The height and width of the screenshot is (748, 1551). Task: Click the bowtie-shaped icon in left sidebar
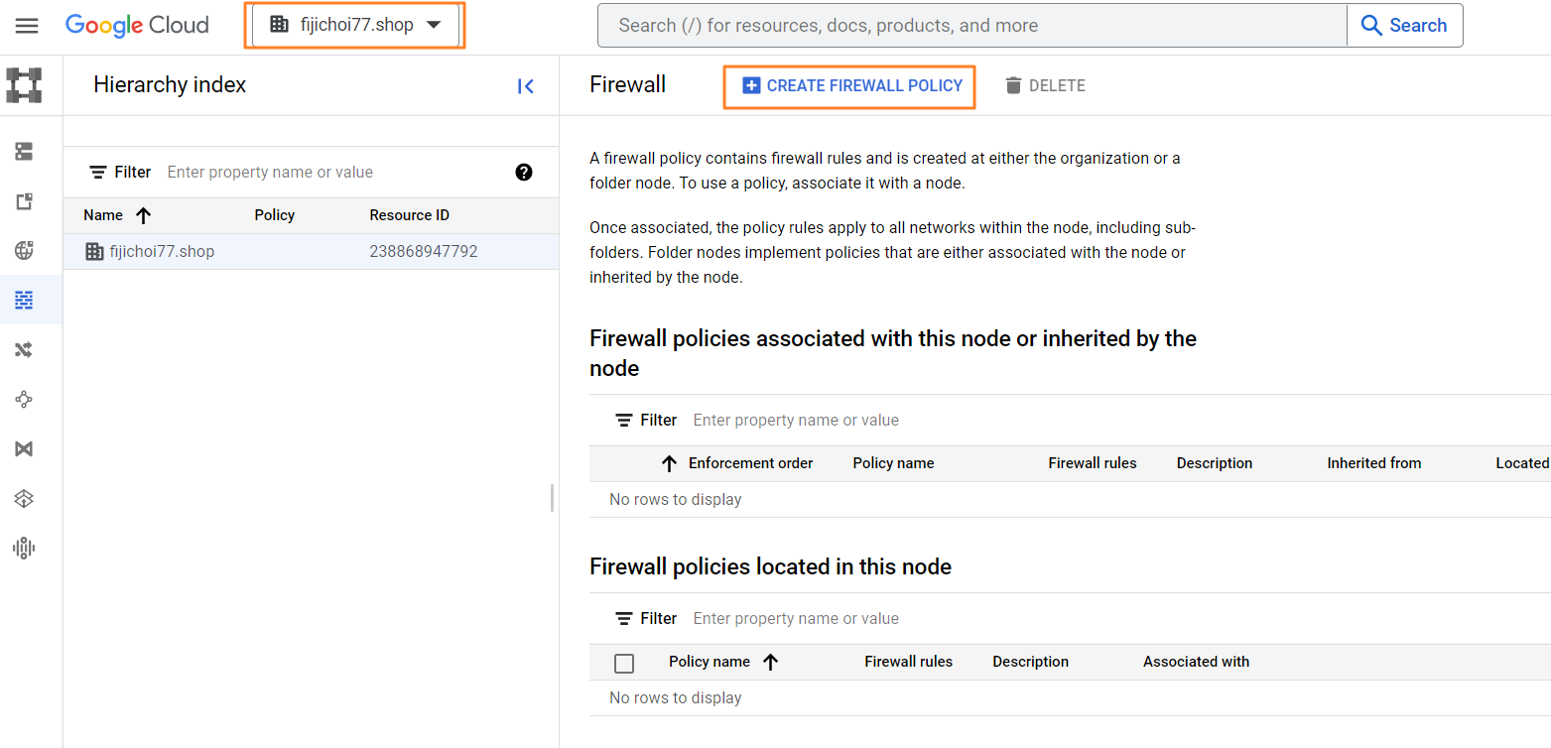(x=24, y=448)
